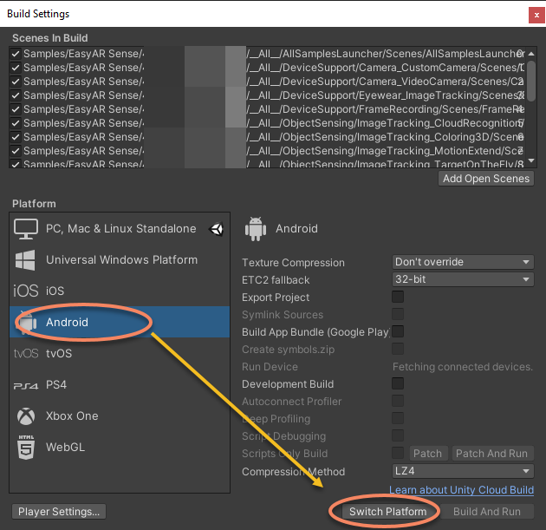Screen dimensions: 546x530
Task: Pick the tvOS platform icon
Action: pyautogui.click(x=26, y=354)
